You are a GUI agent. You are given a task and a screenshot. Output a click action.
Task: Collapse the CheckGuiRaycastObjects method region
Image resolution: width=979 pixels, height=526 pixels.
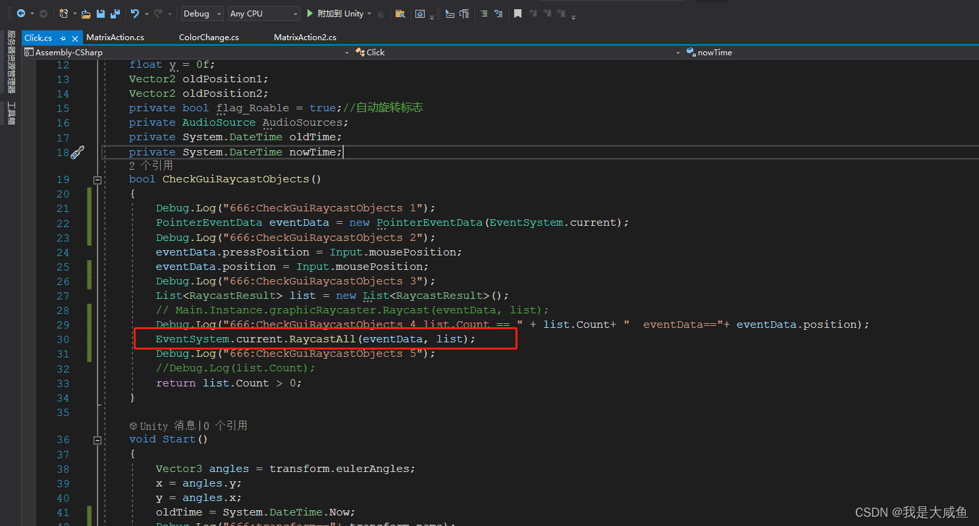click(97, 179)
